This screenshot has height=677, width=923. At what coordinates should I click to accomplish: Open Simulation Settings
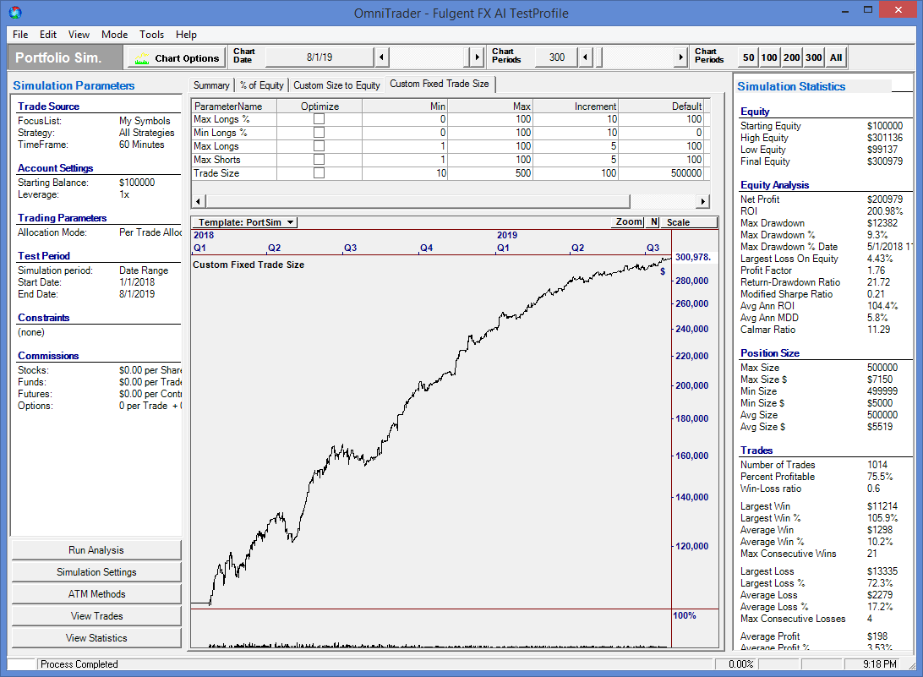click(96, 571)
